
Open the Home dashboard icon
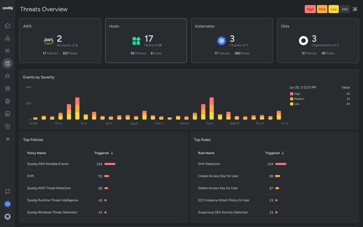[x=8, y=25]
